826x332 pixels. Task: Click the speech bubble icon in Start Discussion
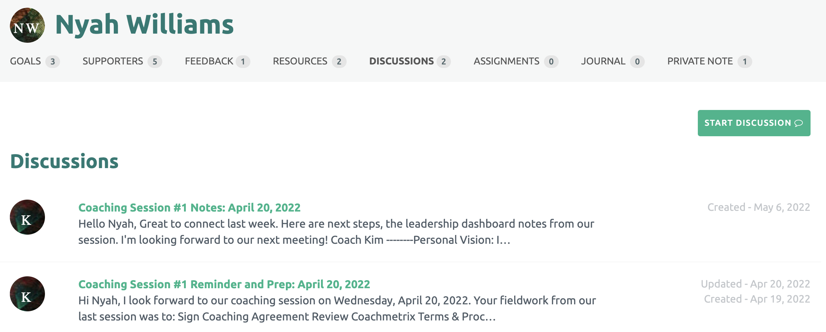tap(799, 123)
